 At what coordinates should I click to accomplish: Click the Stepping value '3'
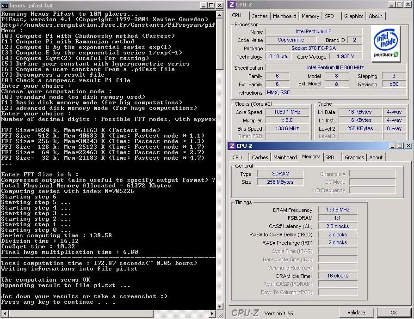click(394, 76)
